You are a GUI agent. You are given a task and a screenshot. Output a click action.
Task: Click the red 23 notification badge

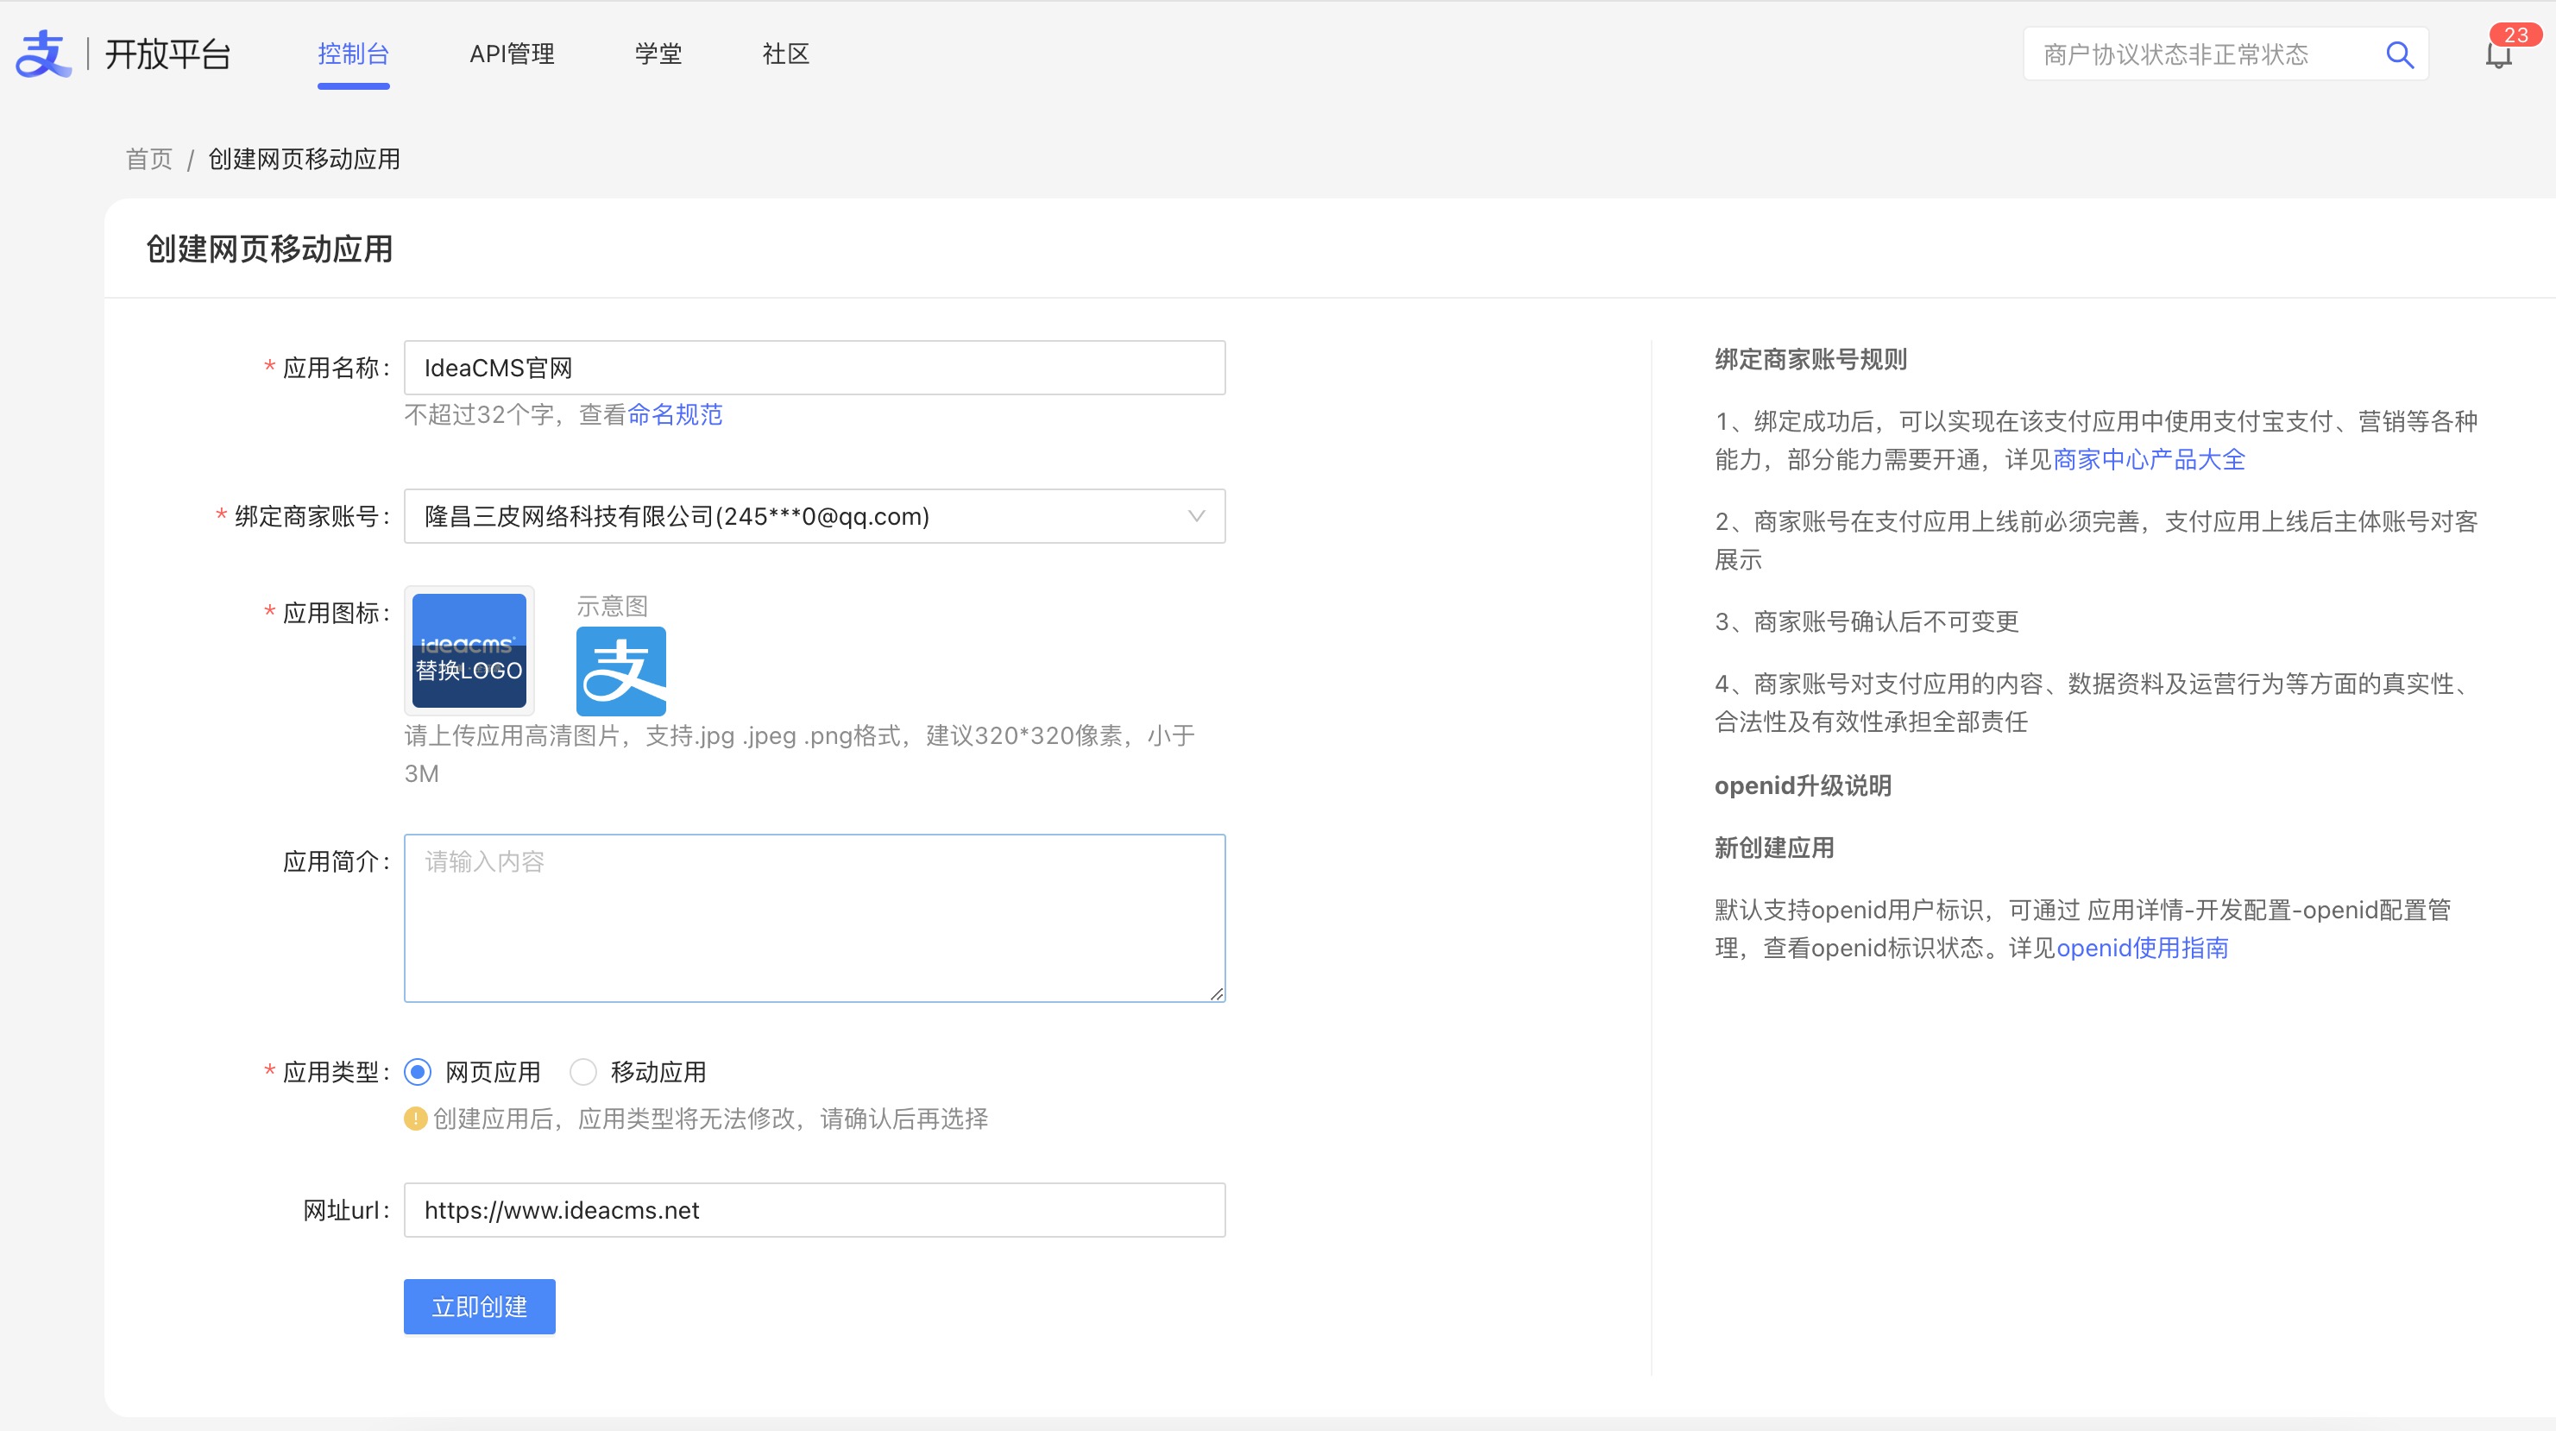[x=2515, y=35]
